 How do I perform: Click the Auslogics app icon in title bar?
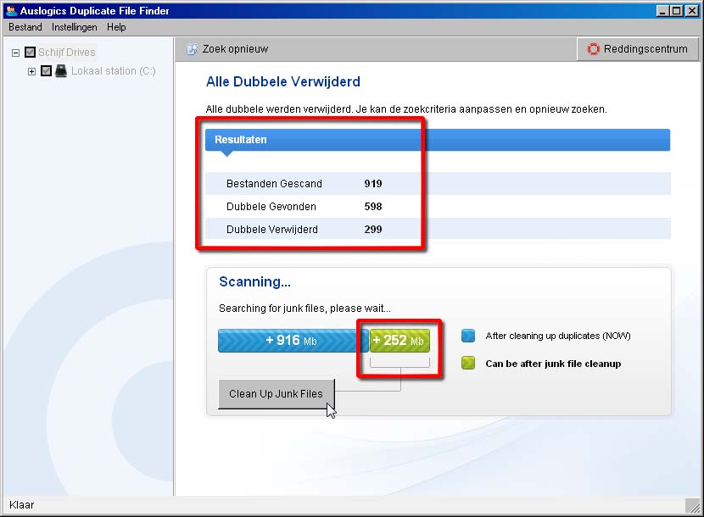(11, 10)
